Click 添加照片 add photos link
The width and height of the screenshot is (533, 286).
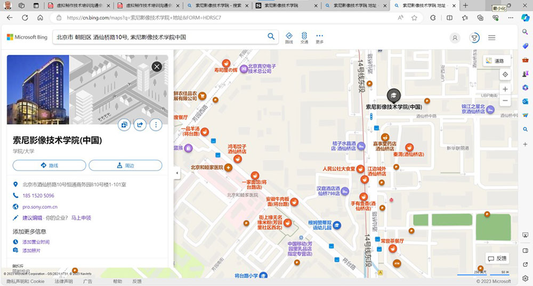point(31,250)
